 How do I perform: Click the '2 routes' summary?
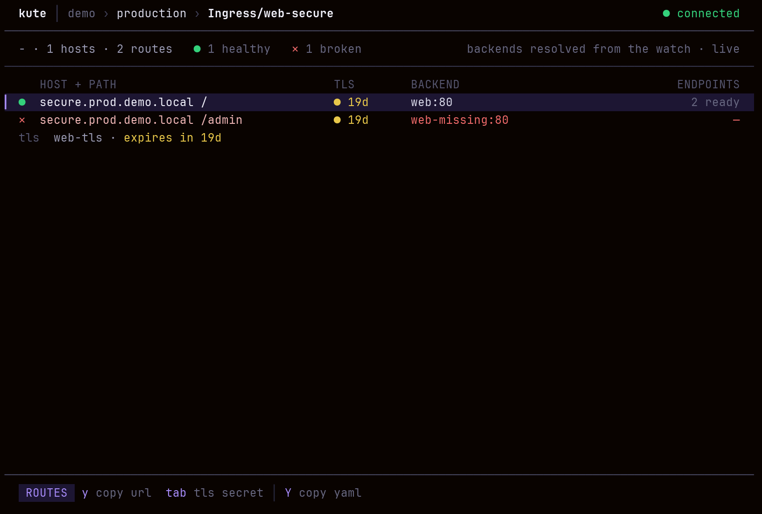click(x=144, y=49)
